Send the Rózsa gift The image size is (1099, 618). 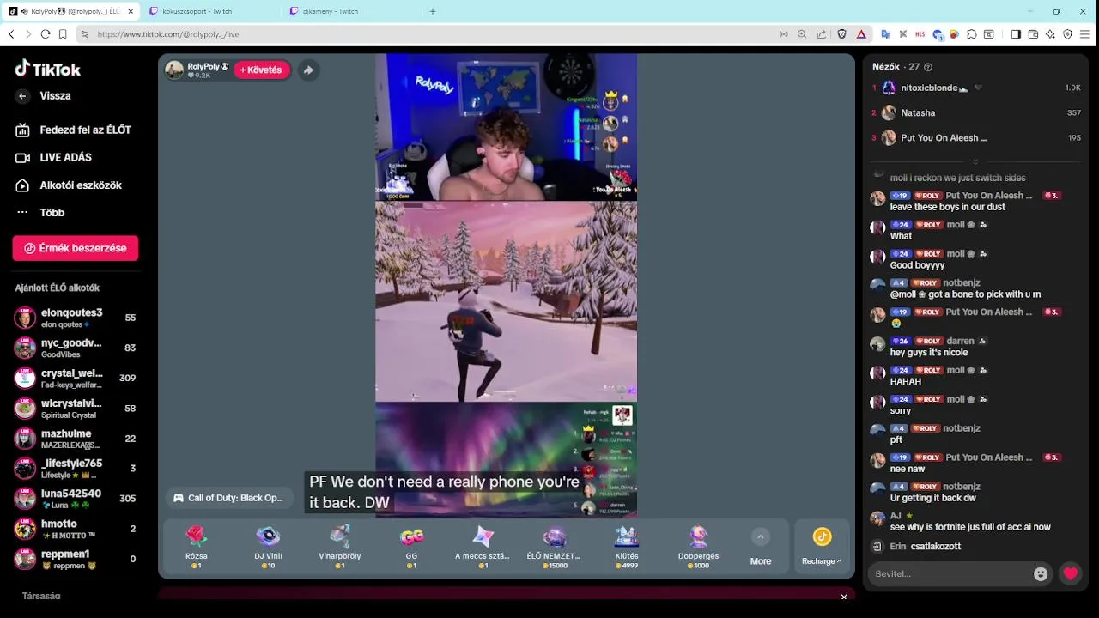[x=197, y=547]
